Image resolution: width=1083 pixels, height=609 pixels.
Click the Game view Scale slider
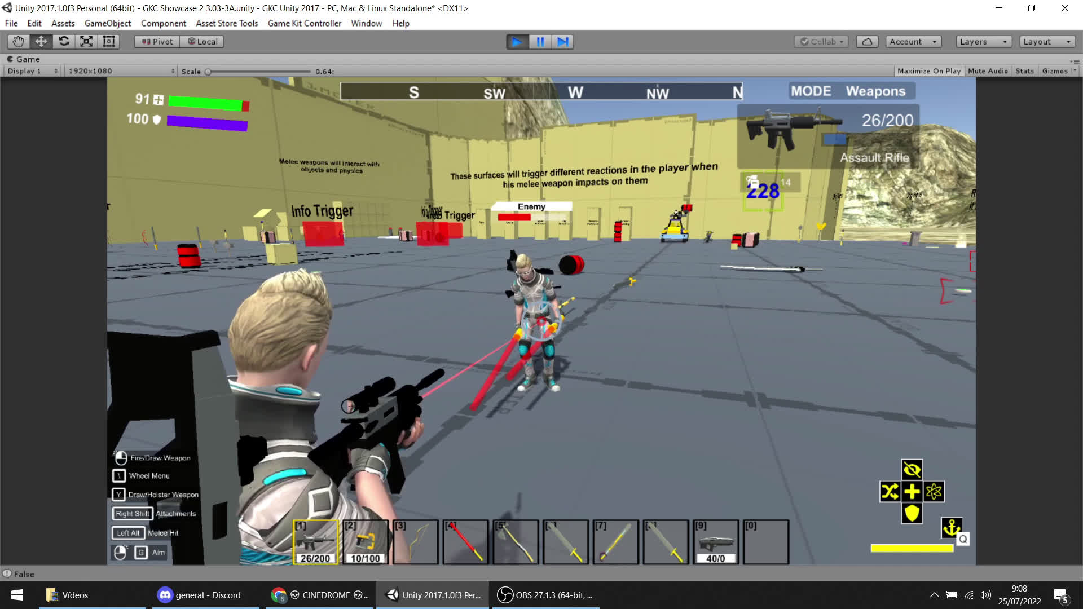click(x=259, y=72)
